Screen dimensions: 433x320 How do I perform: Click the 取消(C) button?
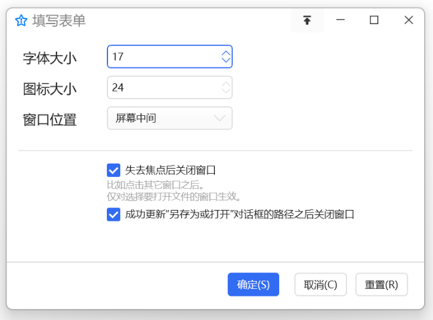[x=320, y=284]
